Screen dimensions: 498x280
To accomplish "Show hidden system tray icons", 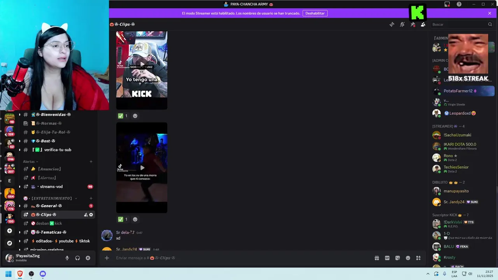I will click(x=428, y=274).
